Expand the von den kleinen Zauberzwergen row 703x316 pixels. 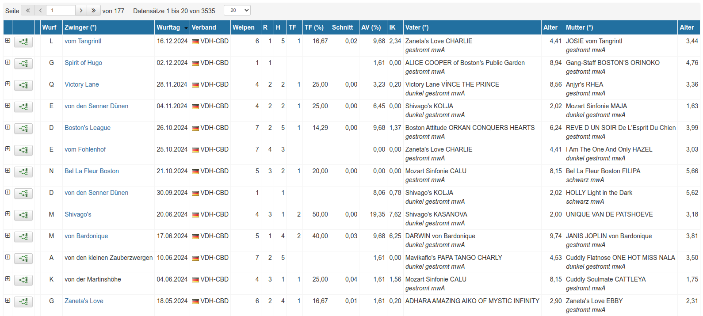tap(8, 257)
